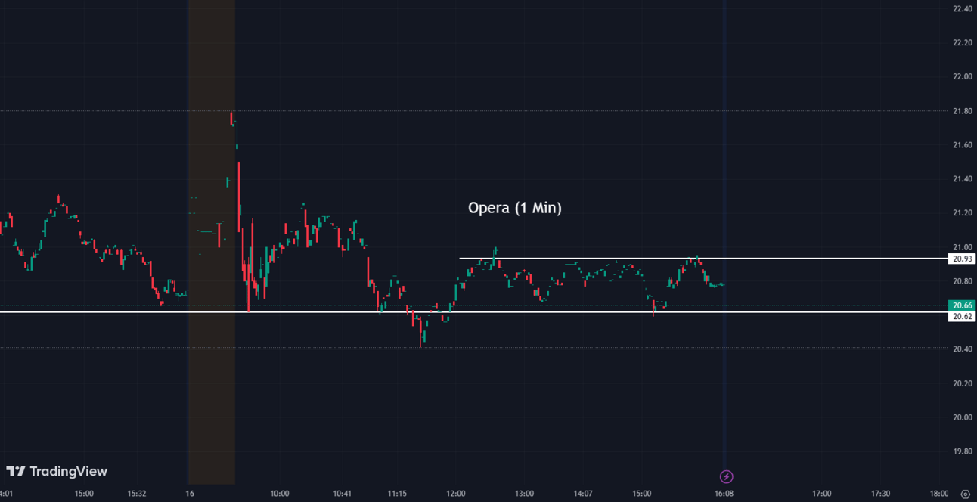Click the 21.00 price axis label
The width and height of the screenshot is (977, 502).
click(x=963, y=247)
